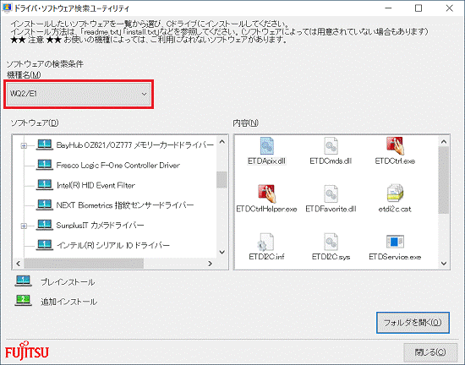Select the ETDI2C.sys file icon
The image size is (465, 365).
[x=331, y=242]
